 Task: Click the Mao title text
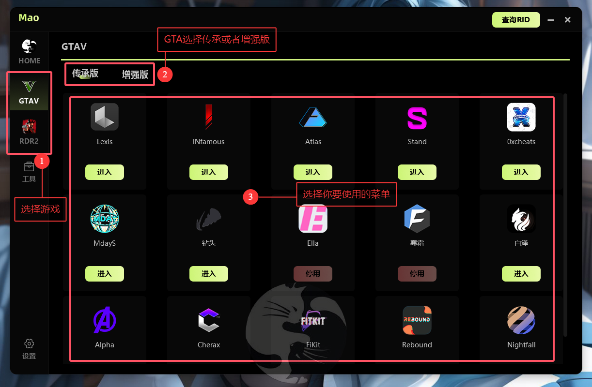(x=29, y=18)
